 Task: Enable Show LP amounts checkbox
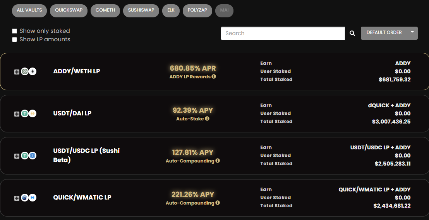(x=14, y=39)
